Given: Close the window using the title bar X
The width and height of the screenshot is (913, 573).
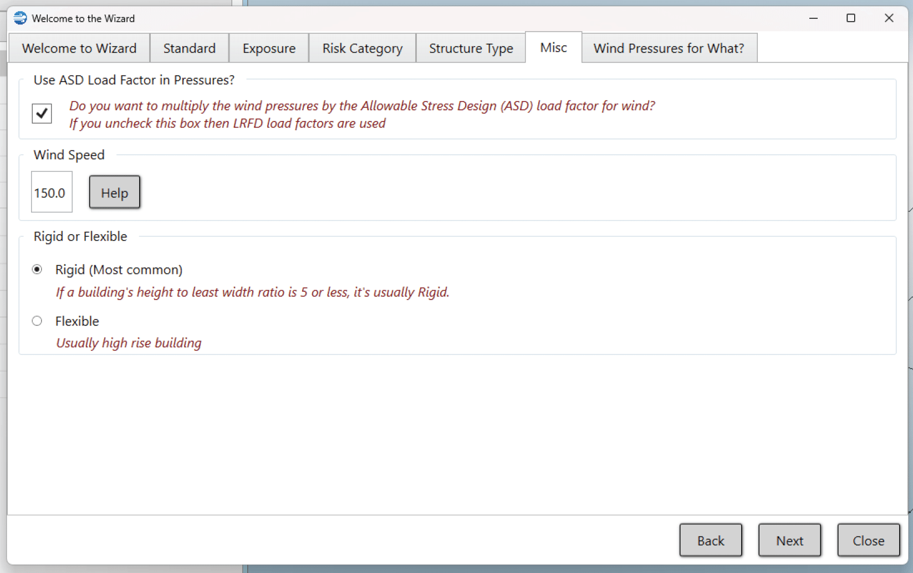Looking at the screenshot, I should coord(889,18).
